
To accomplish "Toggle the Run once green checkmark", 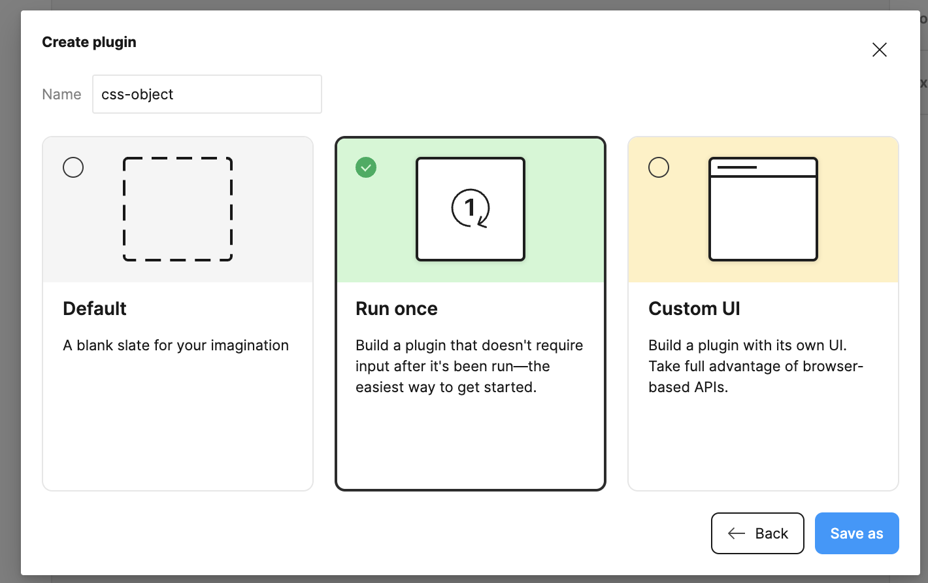I will click(366, 167).
